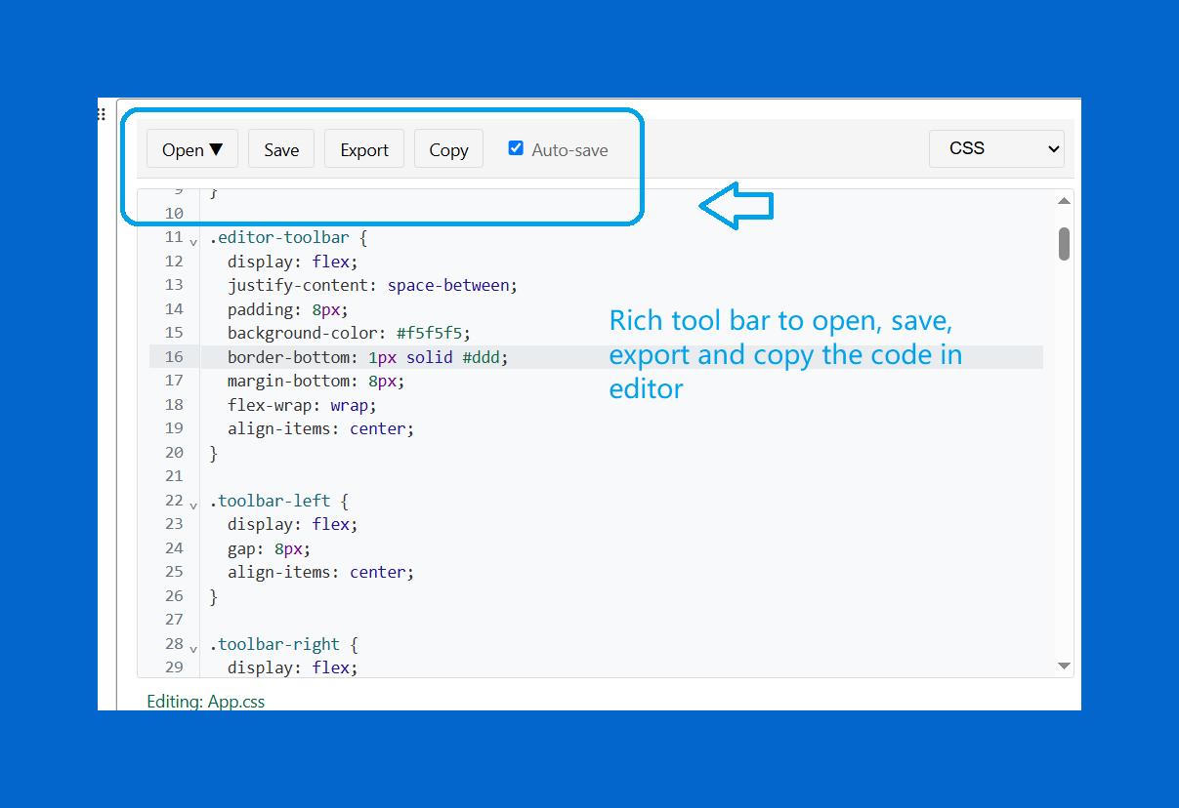Select line number 11 in the gutter

tap(173, 236)
